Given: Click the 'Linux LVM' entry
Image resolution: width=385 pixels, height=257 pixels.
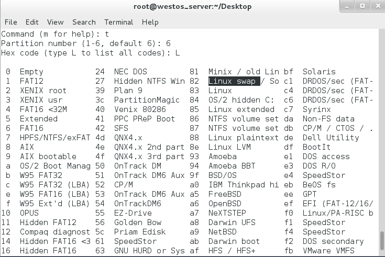Looking at the screenshot, I should [229, 147].
